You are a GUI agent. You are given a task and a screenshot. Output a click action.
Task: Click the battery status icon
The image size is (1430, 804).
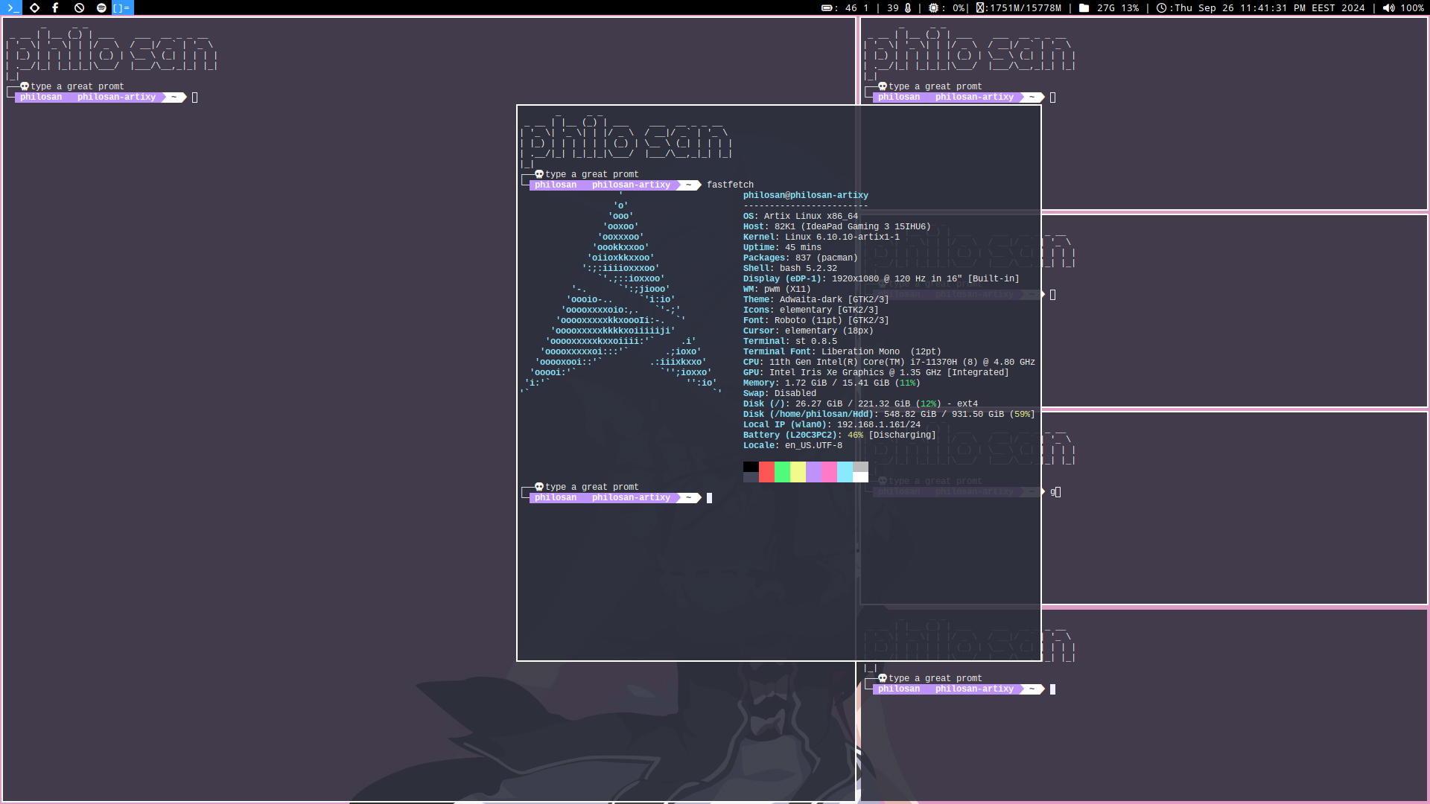click(x=827, y=7)
